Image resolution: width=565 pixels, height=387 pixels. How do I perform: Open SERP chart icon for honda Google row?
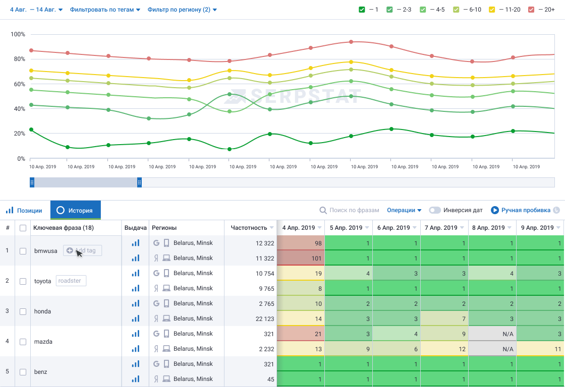[x=136, y=303]
